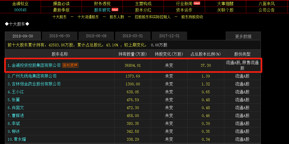
Task: Open shareholder 王小江
Action: [18, 92]
